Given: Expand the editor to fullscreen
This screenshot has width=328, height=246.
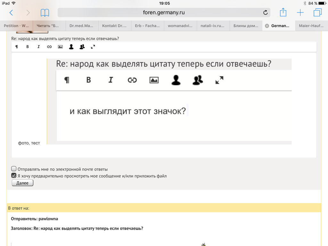Looking at the screenshot, I should (93, 47).
